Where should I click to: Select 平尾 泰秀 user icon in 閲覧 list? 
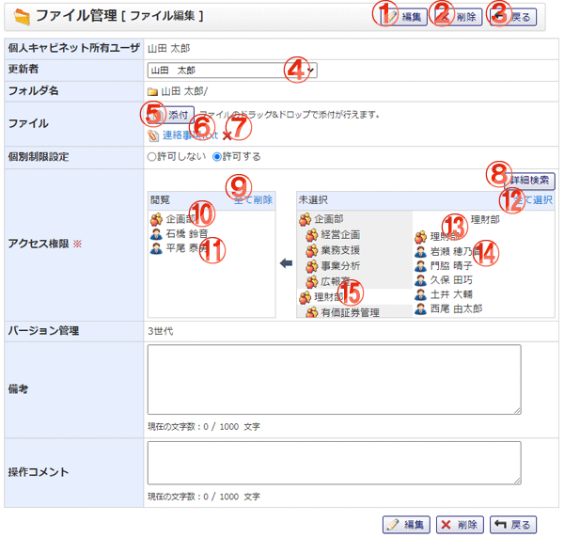pyautogui.click(x=156, y=248)
